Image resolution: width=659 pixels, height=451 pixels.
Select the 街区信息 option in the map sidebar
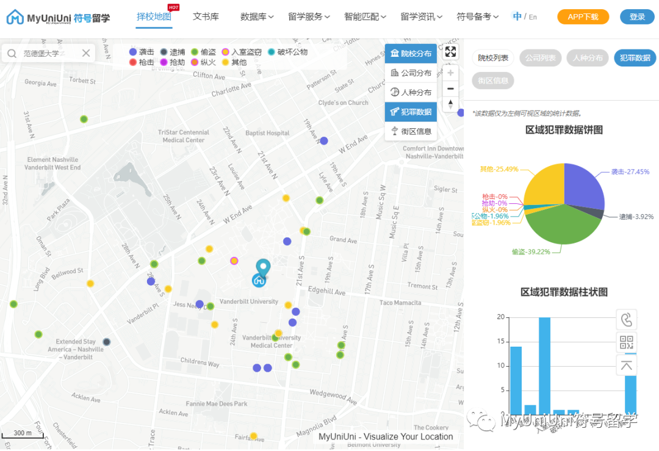click(x=410, y=132)
